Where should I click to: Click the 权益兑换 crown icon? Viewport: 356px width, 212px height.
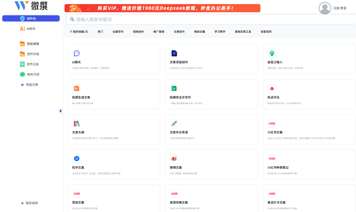(x=22, y=85)
